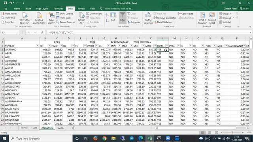Screen dimensions: 253x142
Task: Switch to Page Layout view in status bar
Action: [x=209, y=133]
